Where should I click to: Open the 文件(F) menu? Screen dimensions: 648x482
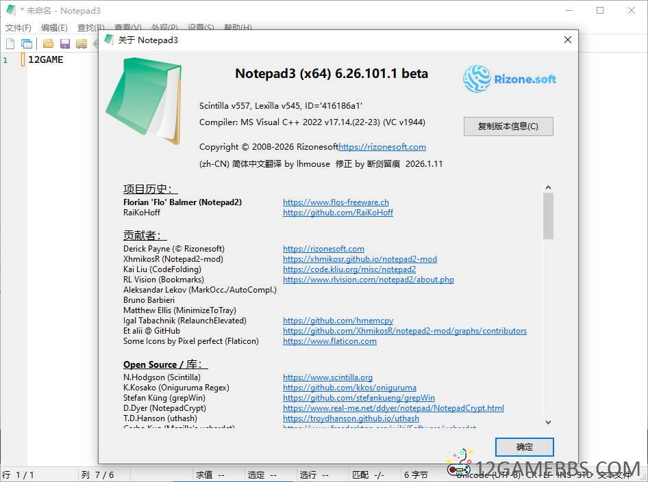(18, 27)
